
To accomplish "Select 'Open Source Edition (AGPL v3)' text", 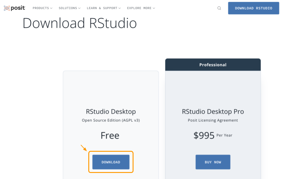I will (111, 120).
